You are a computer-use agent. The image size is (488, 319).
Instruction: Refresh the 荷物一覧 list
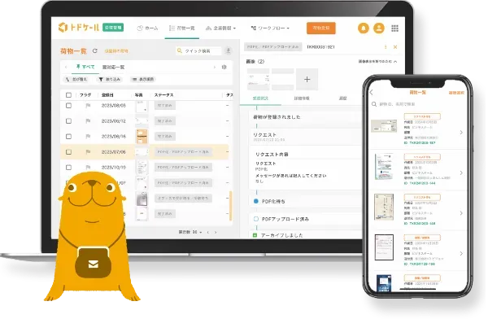[x=95, y=50]
